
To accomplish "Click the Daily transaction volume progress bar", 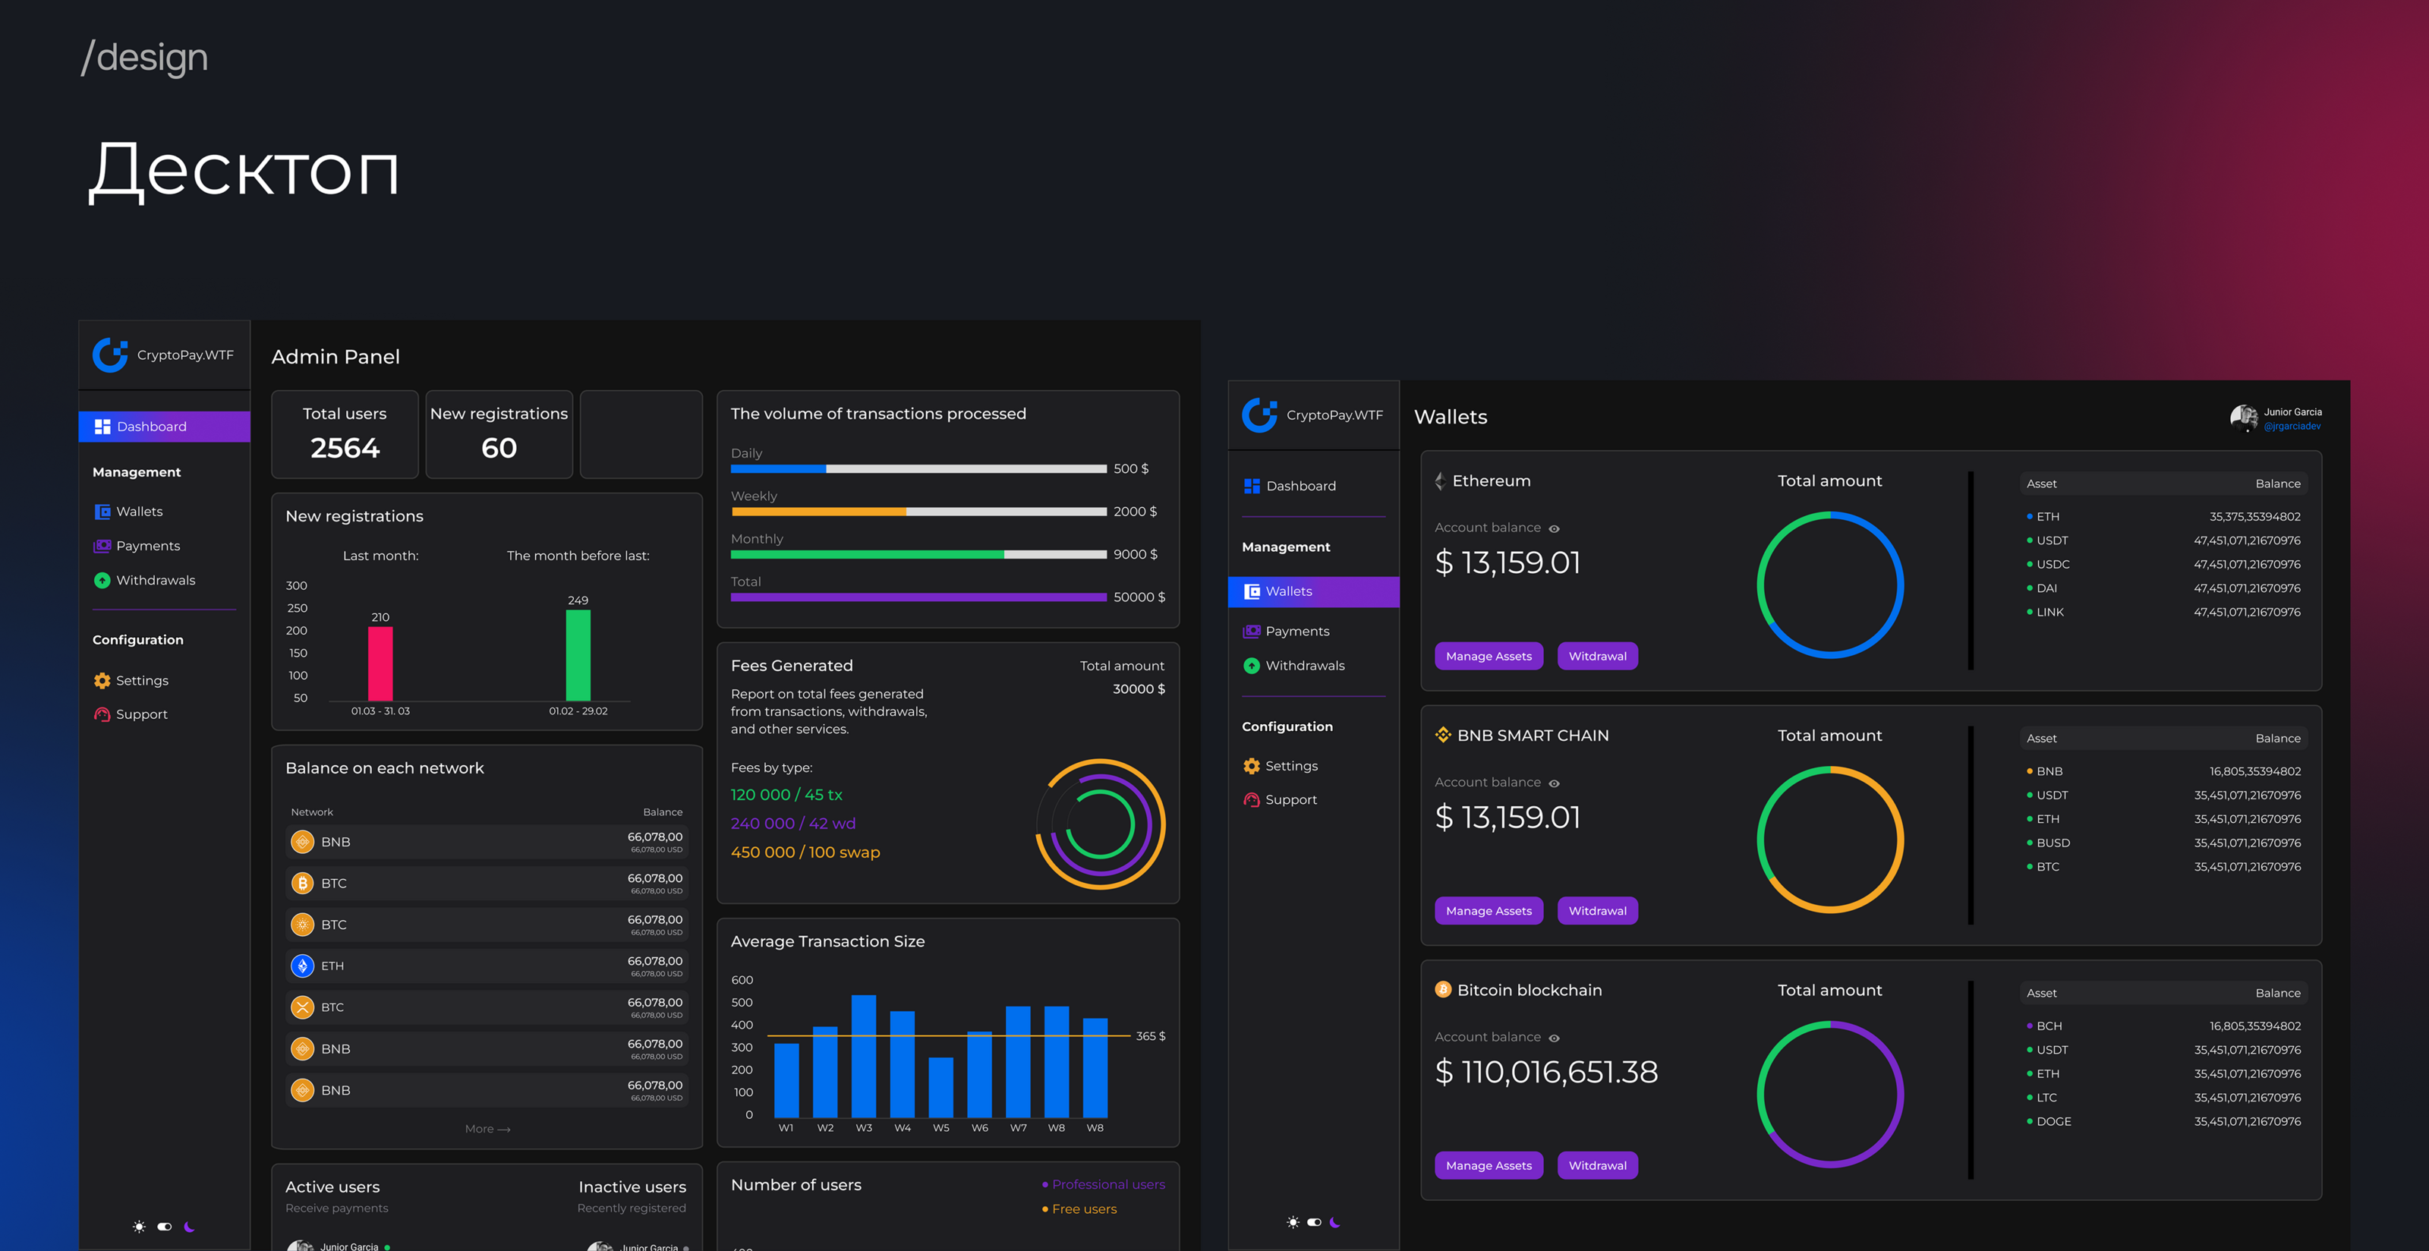I will (x=918, y=468).
